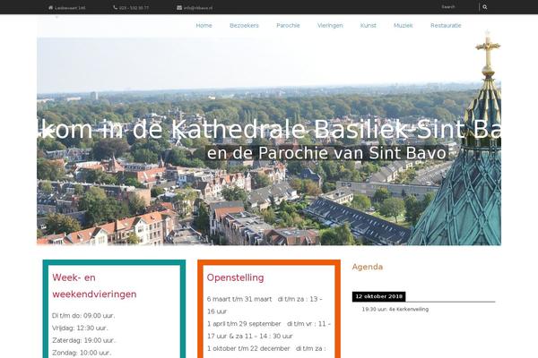The image size is (538, 358).
Task: Open the Muziek menu
Action: coord(403,25)
